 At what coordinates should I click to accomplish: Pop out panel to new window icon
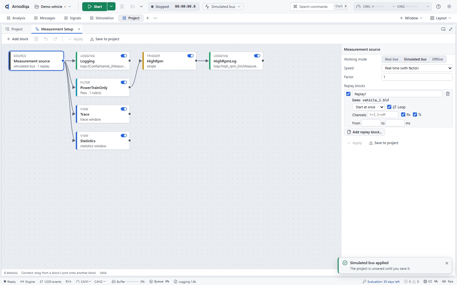point(443,29)
